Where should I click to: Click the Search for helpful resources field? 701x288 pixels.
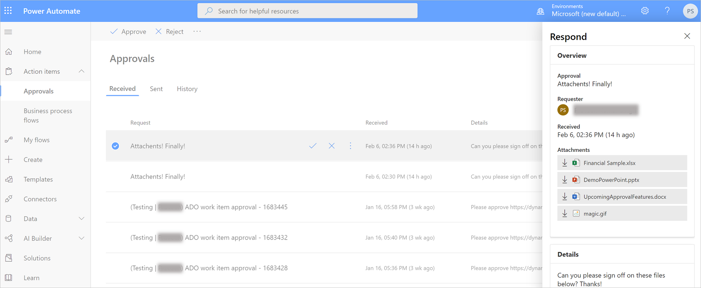click(307, 11)
